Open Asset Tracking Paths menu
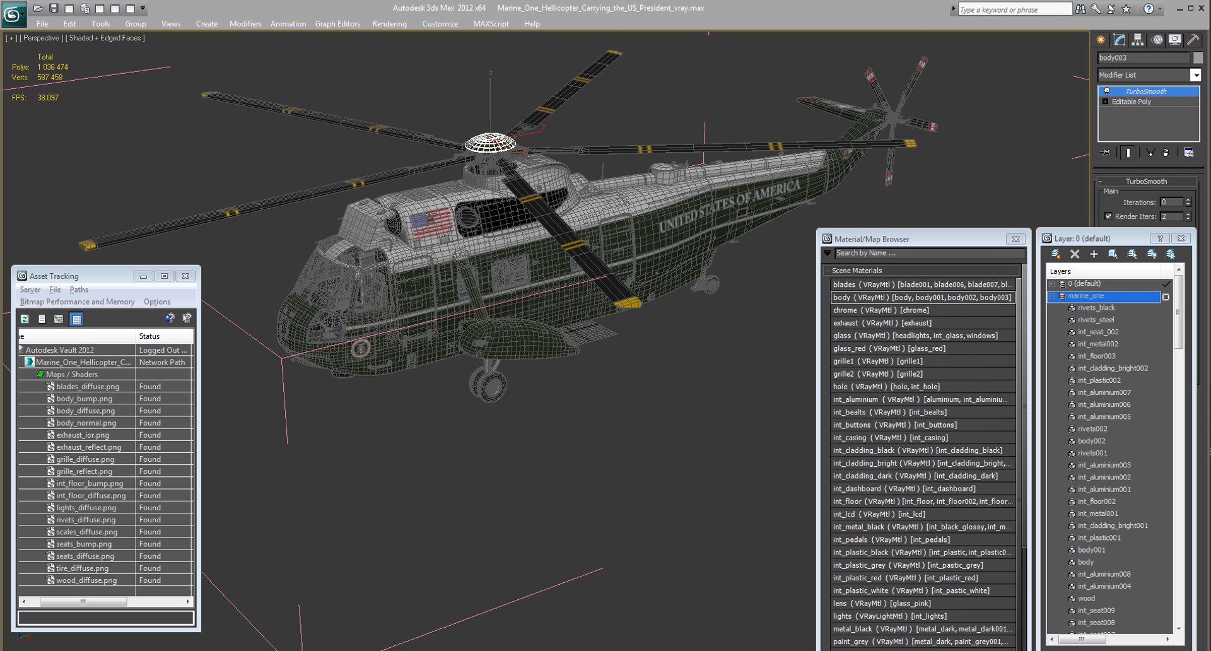Viewport: 1211px width, 651px height. (x=79, y=290)
